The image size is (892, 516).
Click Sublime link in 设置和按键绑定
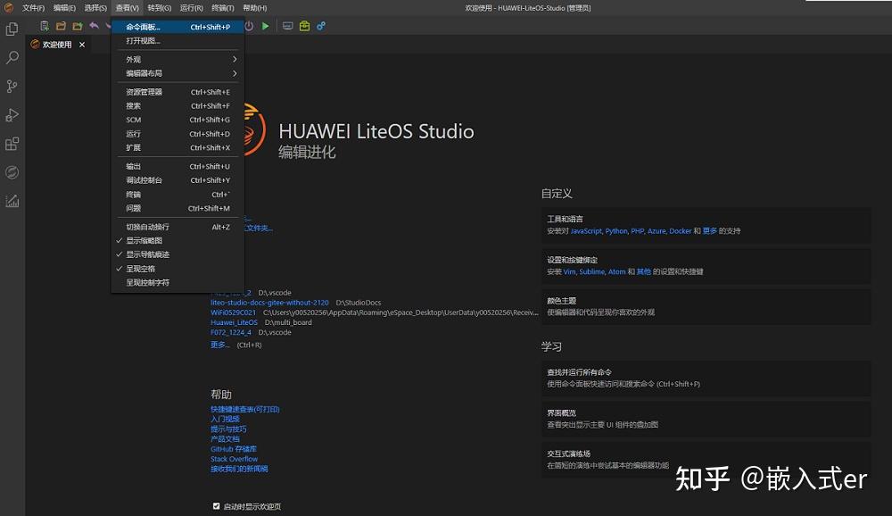pos(591,271)
